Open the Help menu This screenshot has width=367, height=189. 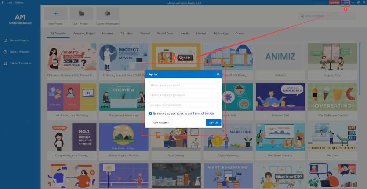[9, 3]
